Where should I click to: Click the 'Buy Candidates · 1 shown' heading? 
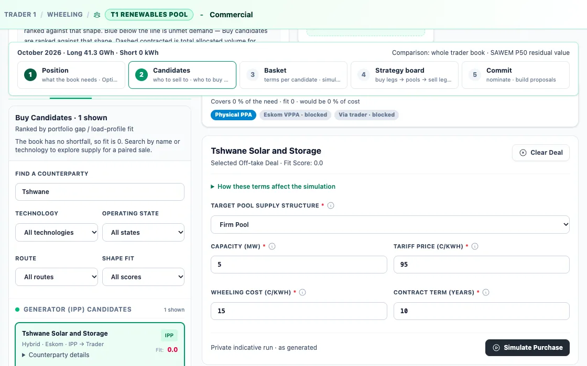[61, 118]
